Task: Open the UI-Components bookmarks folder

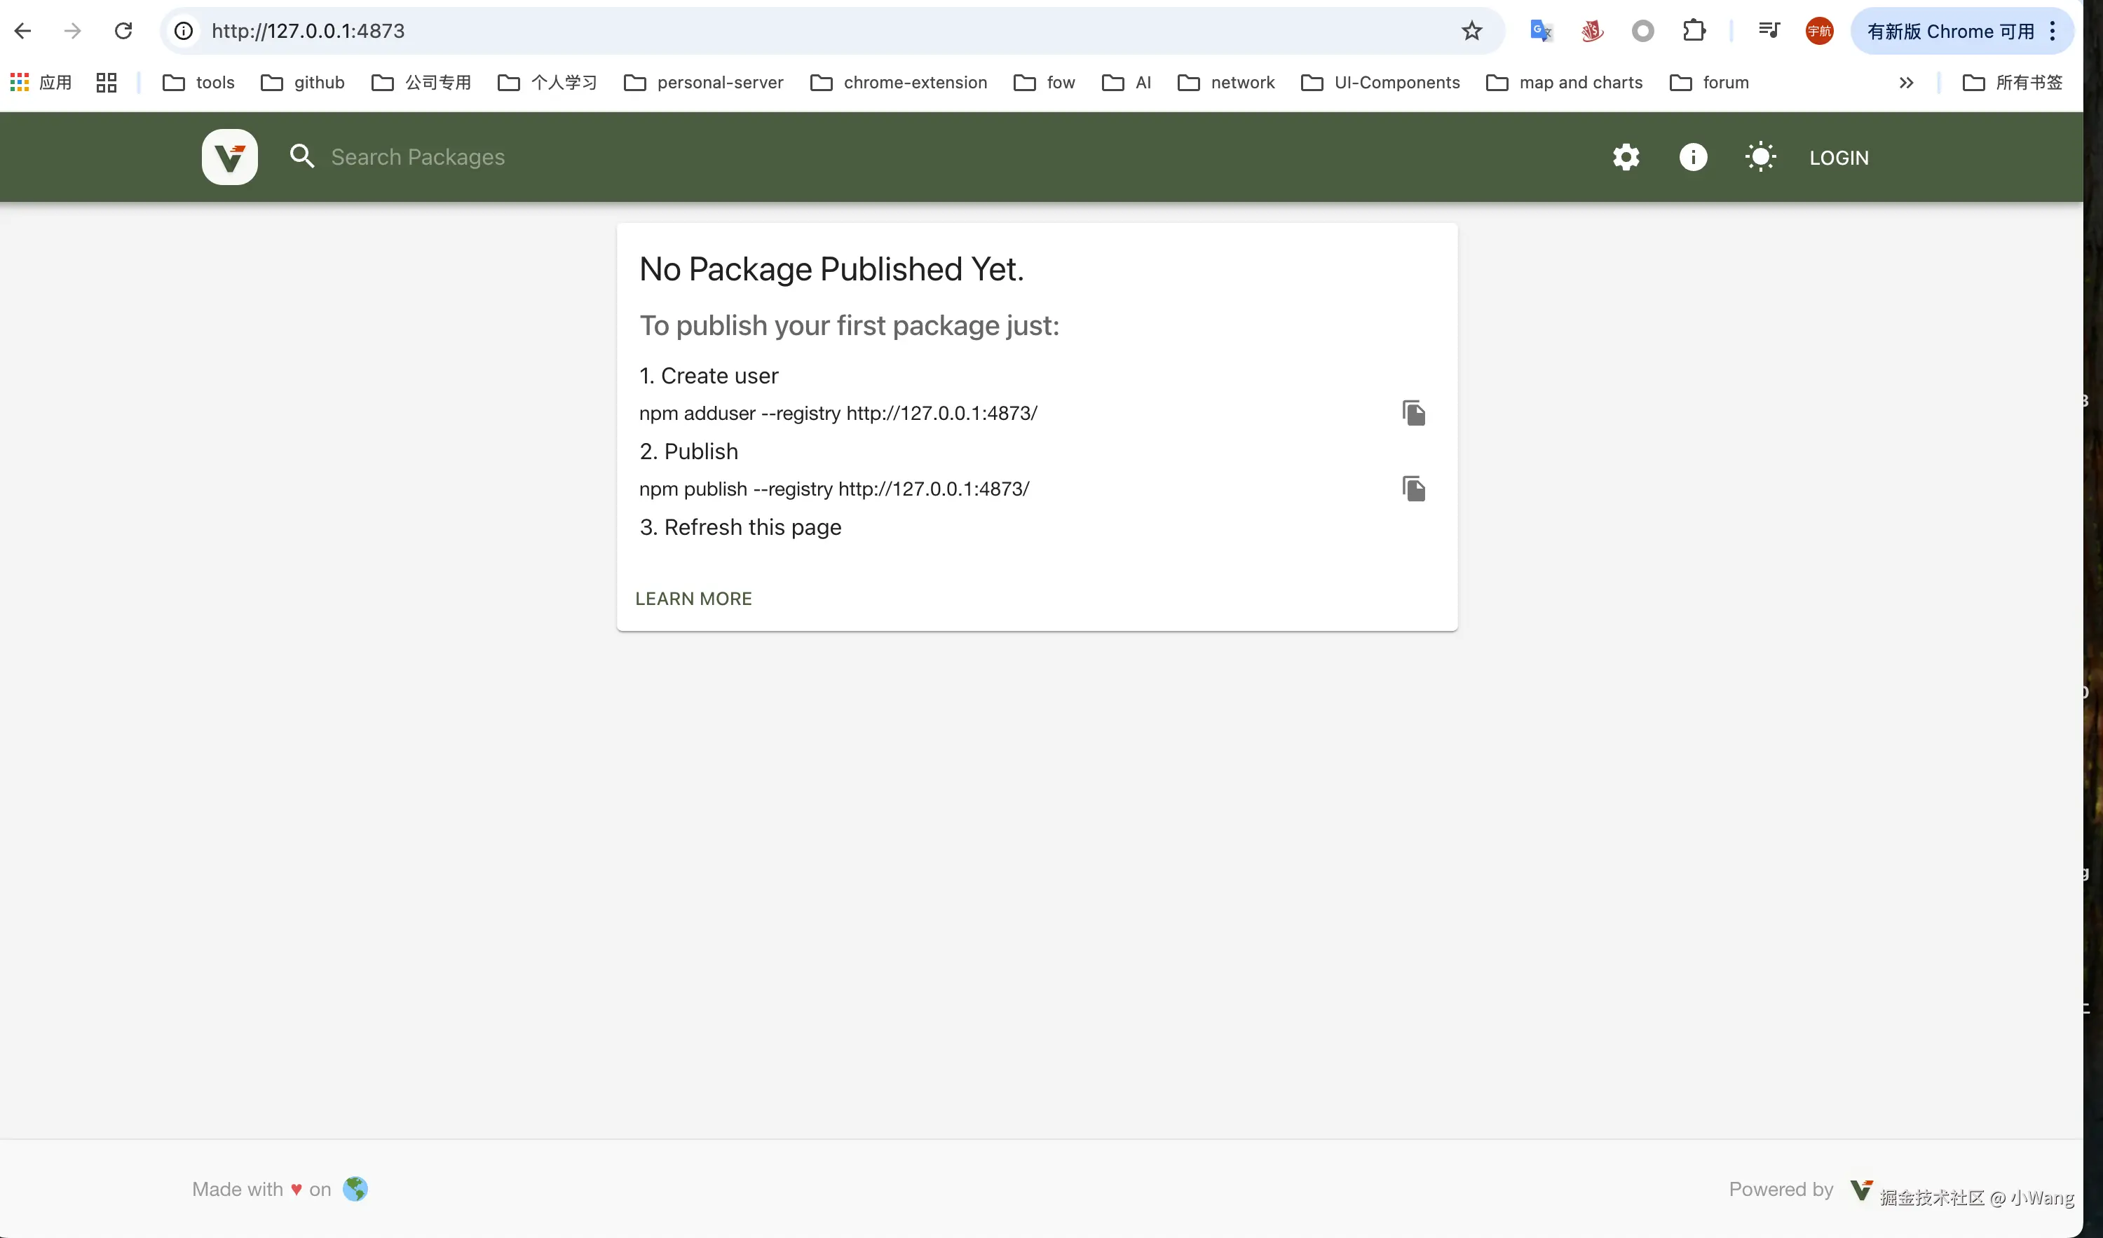Action: tap(1380, 83)
